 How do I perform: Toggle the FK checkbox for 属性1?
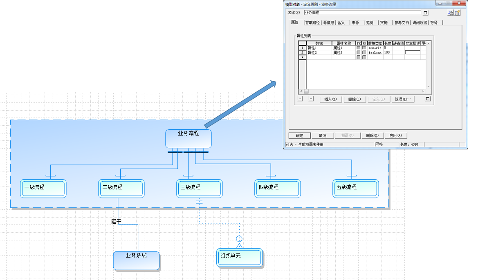point(364,47)
